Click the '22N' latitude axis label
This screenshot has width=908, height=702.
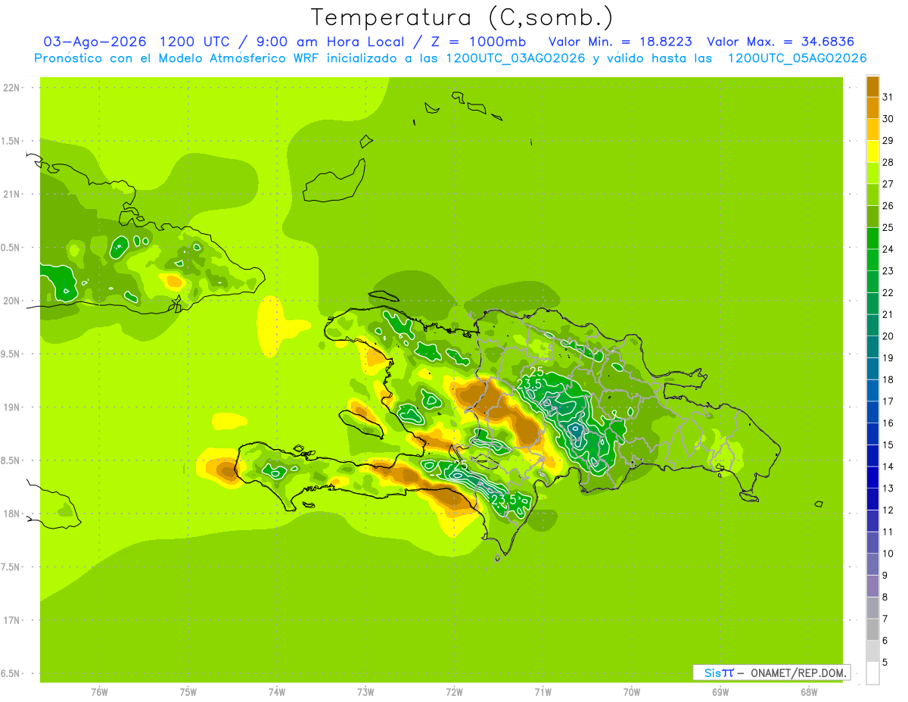(11, 87)
